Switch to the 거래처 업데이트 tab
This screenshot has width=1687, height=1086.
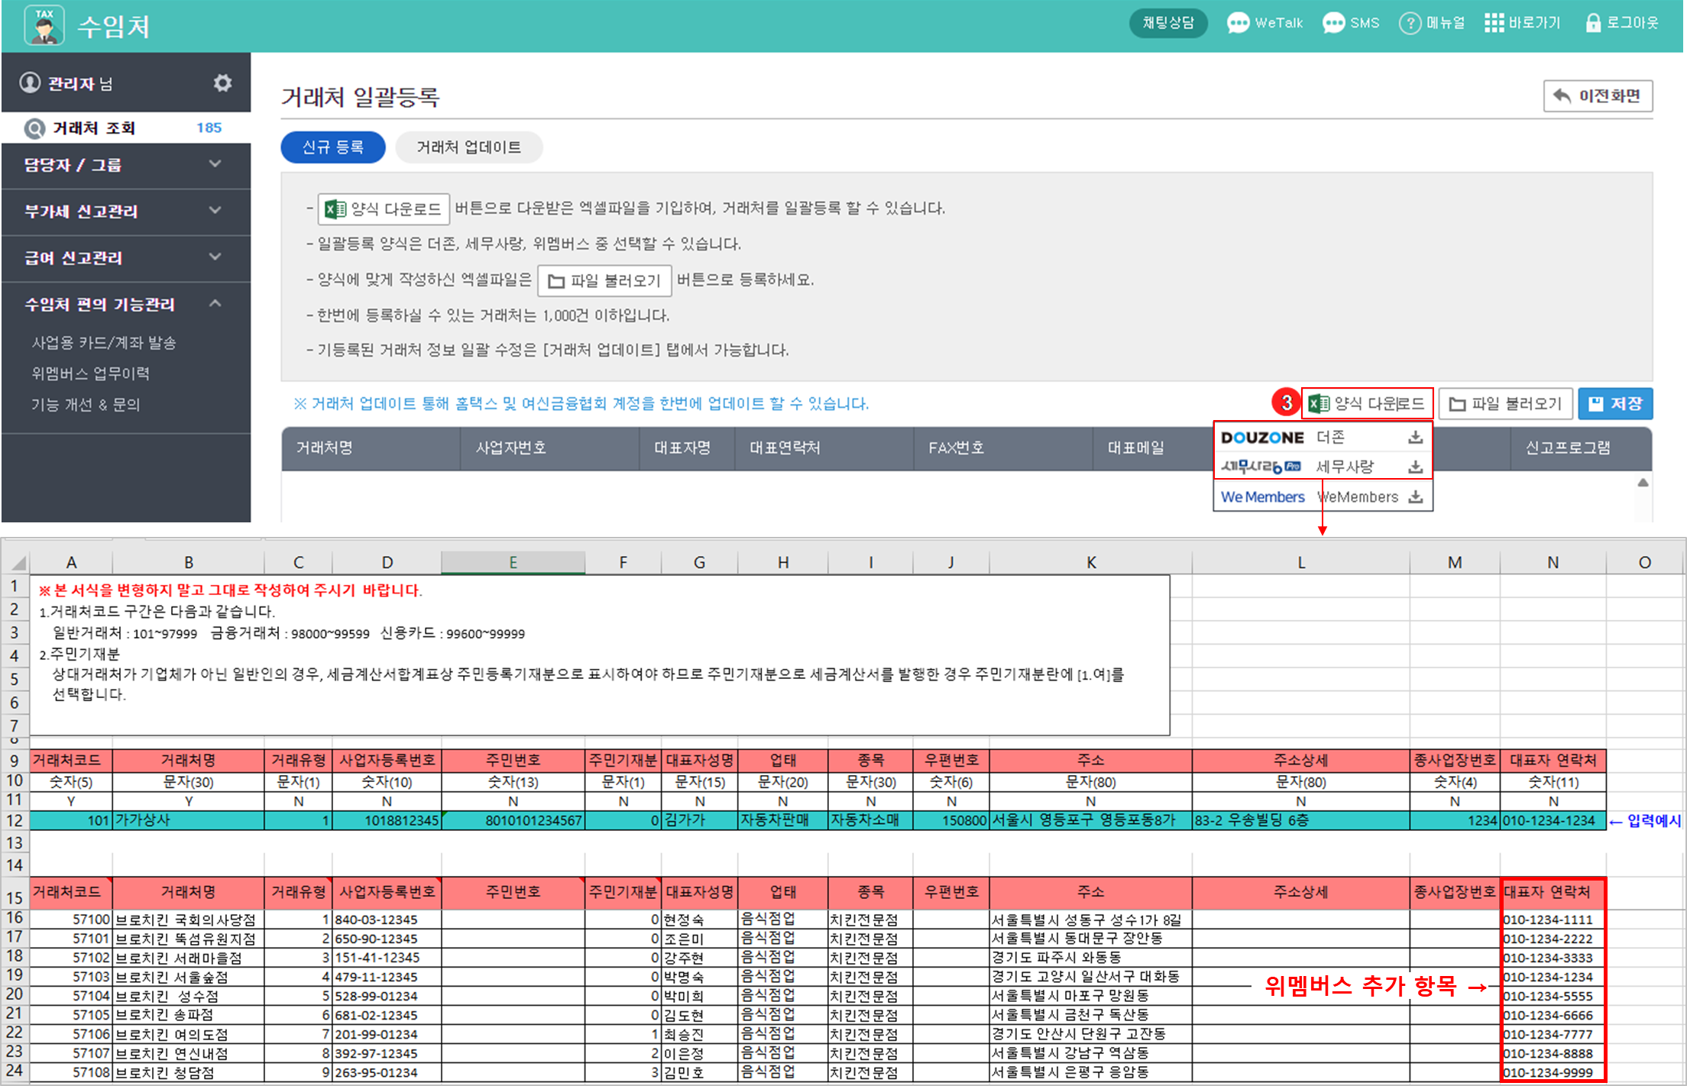point(468,147)
